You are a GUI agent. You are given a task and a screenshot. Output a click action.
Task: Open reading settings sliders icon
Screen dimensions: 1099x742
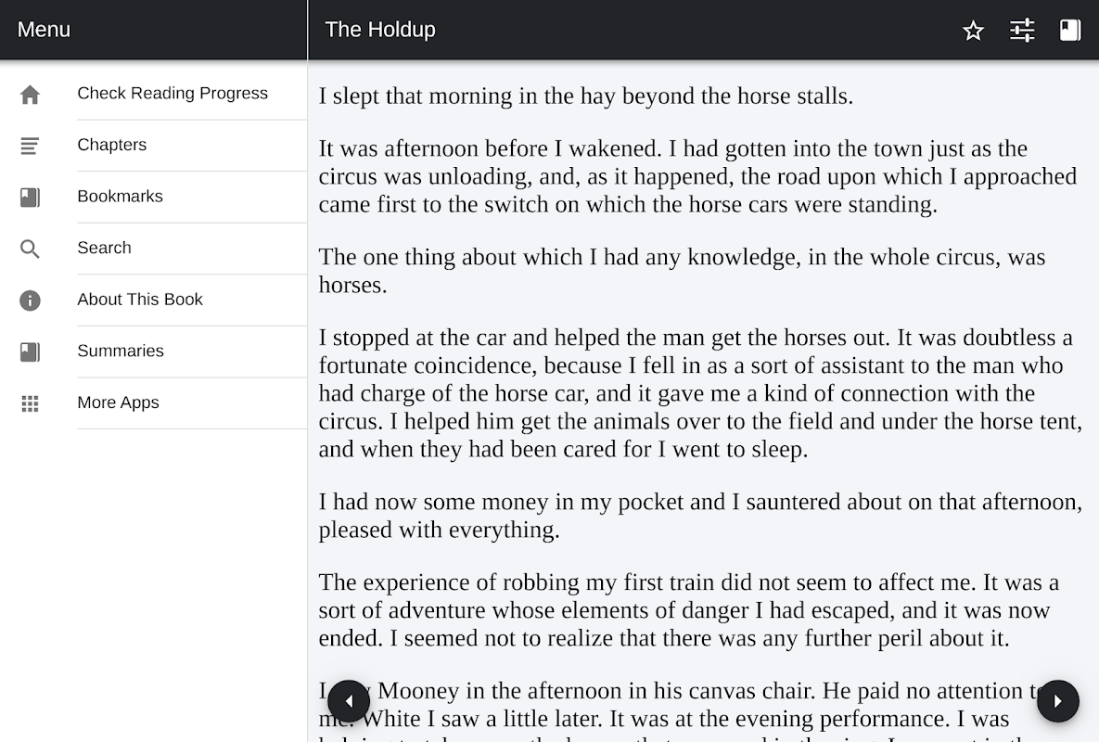(x=1022, y=31)
